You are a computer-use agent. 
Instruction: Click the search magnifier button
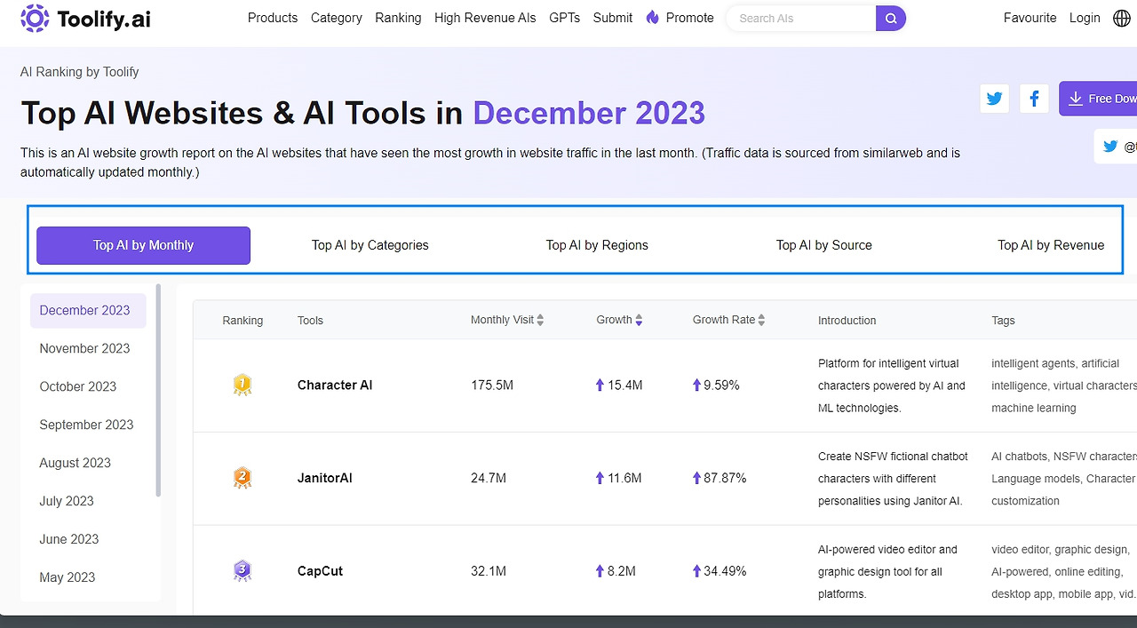(x=891, y=18)
